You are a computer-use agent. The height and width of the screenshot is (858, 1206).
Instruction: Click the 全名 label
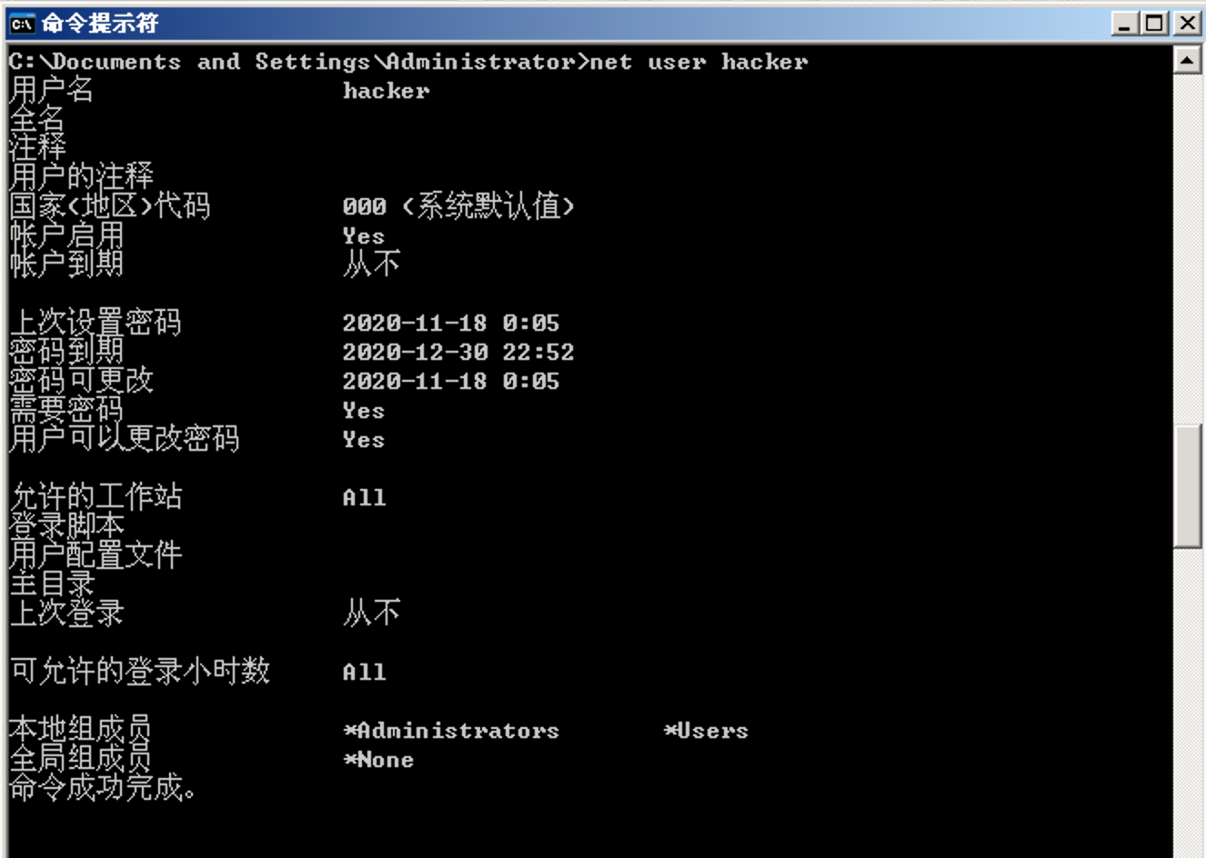37,119
